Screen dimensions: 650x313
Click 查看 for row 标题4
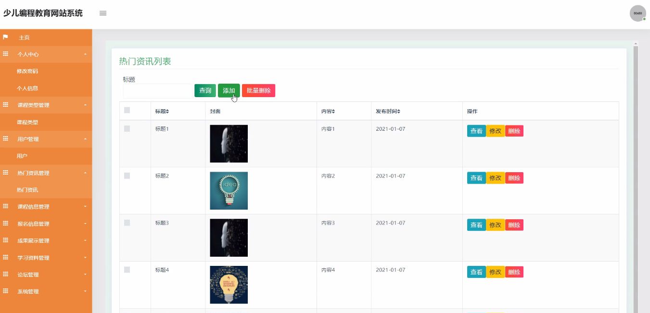tap(476, 272)
